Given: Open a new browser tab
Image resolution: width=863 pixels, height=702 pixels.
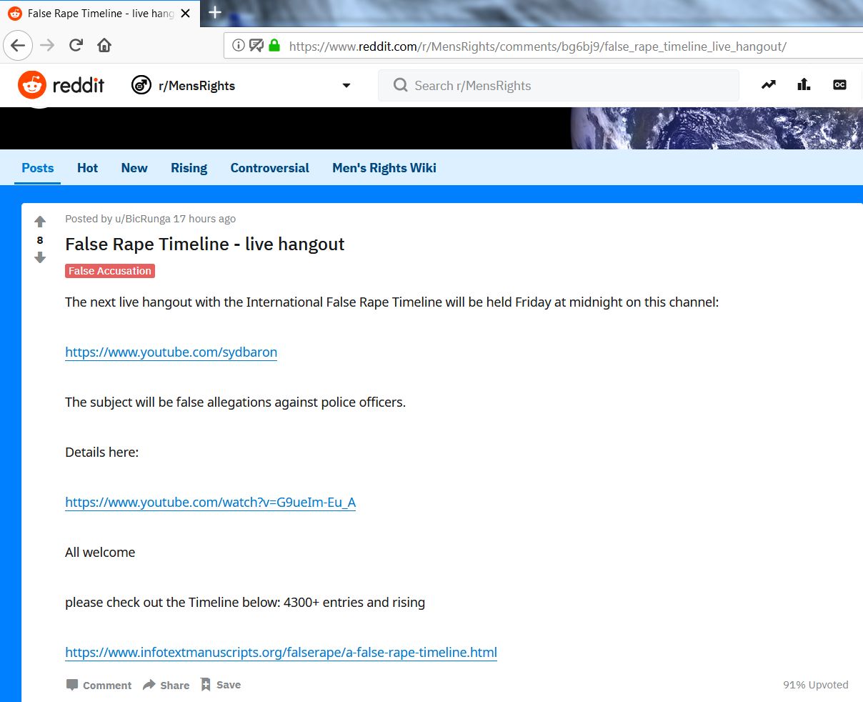Looking at the screenshot, I should tap(215, 12).
